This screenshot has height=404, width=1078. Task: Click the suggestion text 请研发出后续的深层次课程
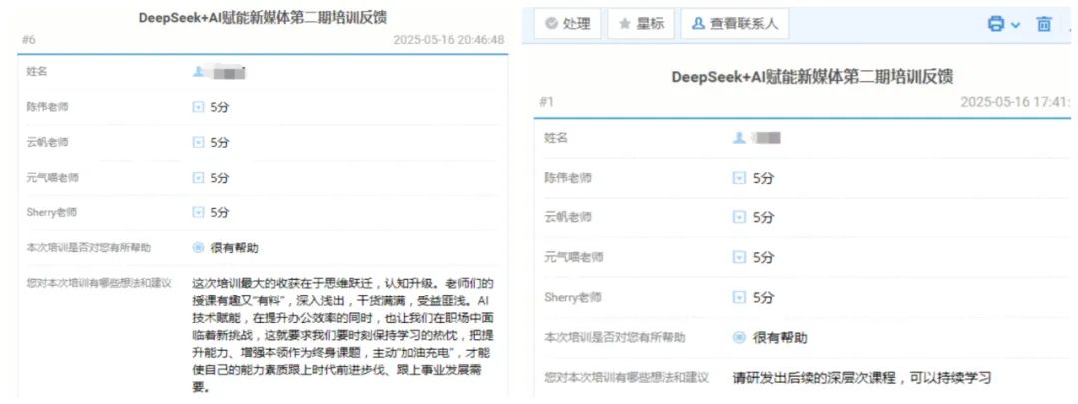[862, 378]
